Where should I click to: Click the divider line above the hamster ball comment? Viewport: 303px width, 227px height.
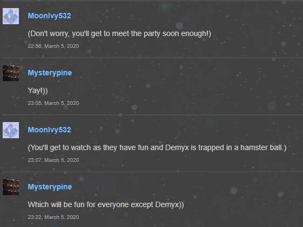[153, 115]
